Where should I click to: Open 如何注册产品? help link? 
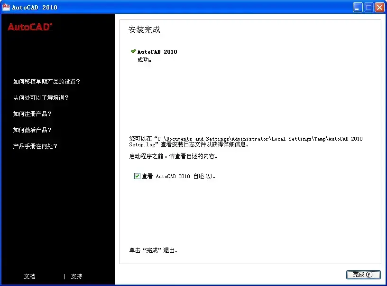32,114
